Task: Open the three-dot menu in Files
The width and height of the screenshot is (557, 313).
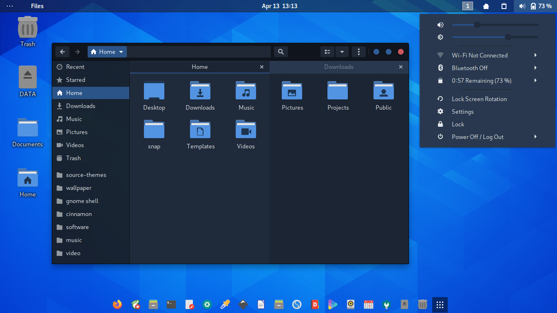Action: [359, 52]
